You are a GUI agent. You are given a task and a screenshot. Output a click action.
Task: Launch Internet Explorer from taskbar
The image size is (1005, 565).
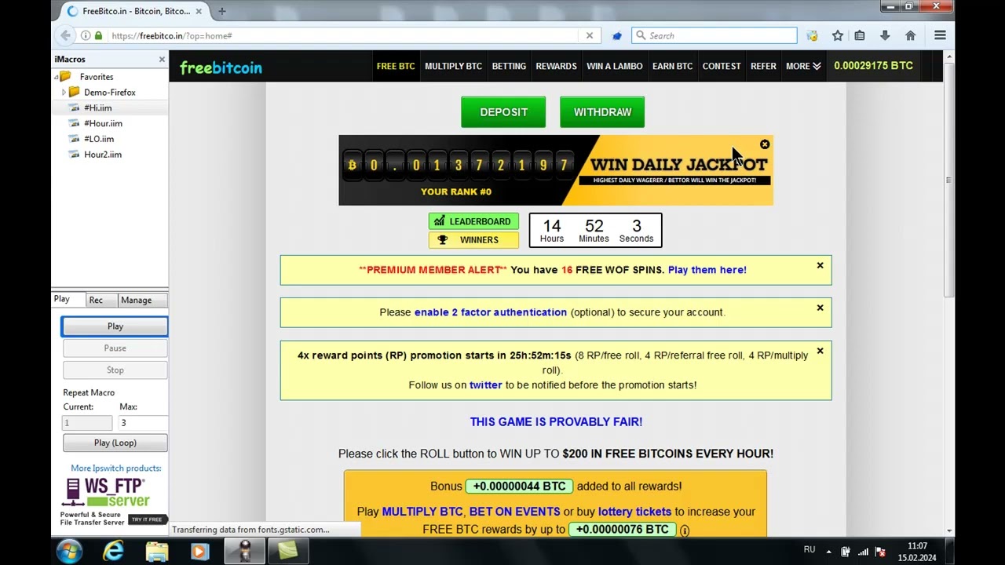tap(114, 551)
